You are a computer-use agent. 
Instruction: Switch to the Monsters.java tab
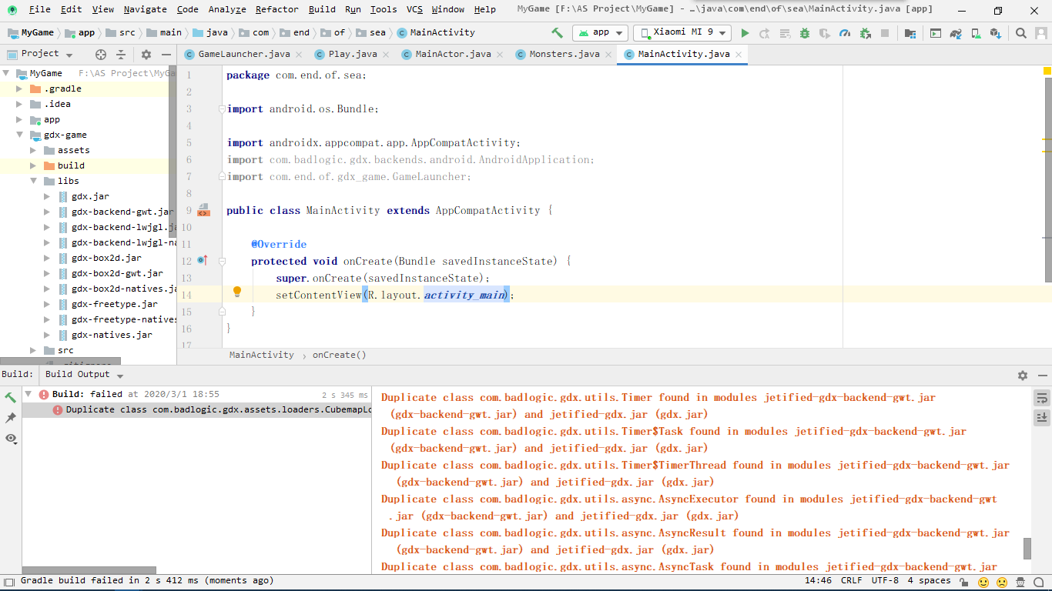[564, 55]
